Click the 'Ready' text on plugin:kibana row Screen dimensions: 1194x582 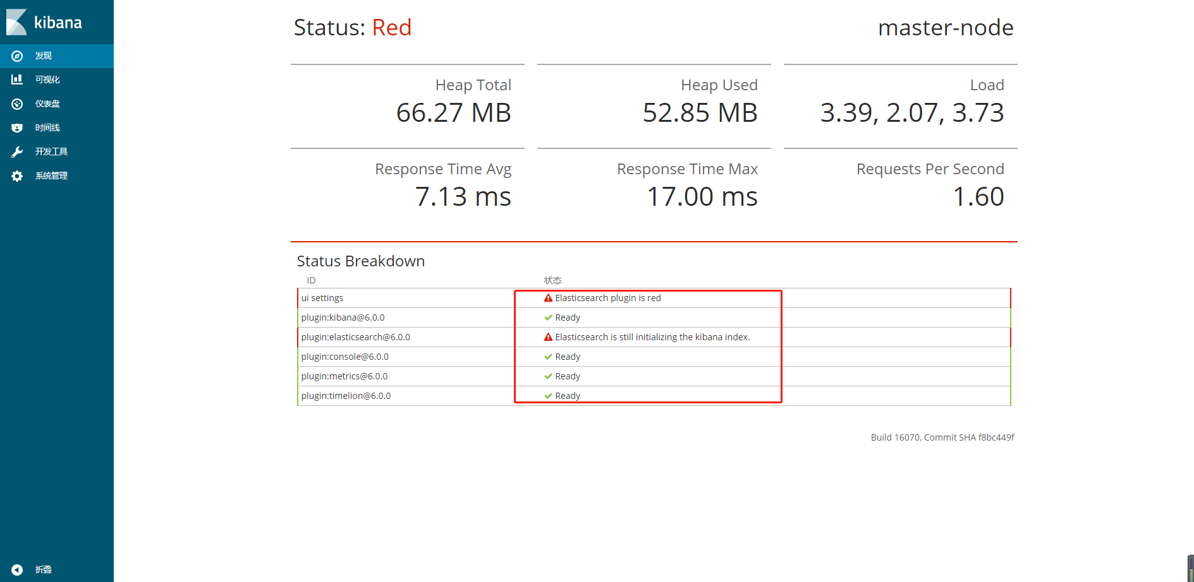pos(568,318)
